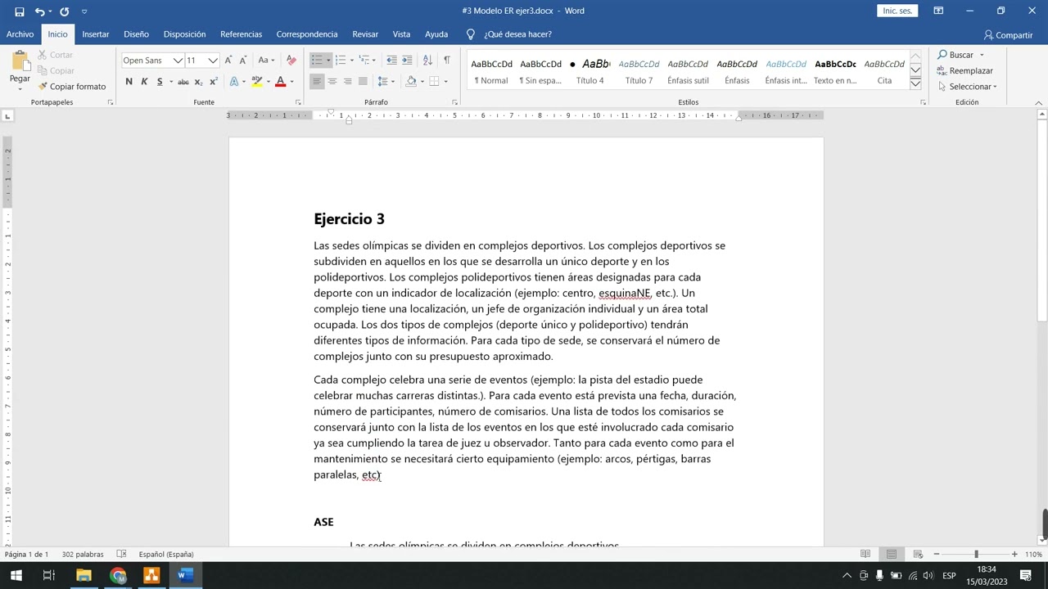Apply the Título 4 style

pos(590,72)
